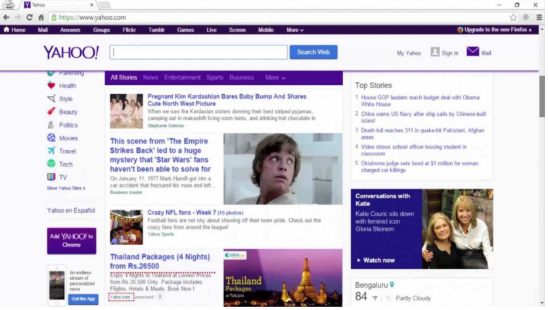548x310 pixels.
Task: Reload the page with refresh icon
Action: pos(30,17)
